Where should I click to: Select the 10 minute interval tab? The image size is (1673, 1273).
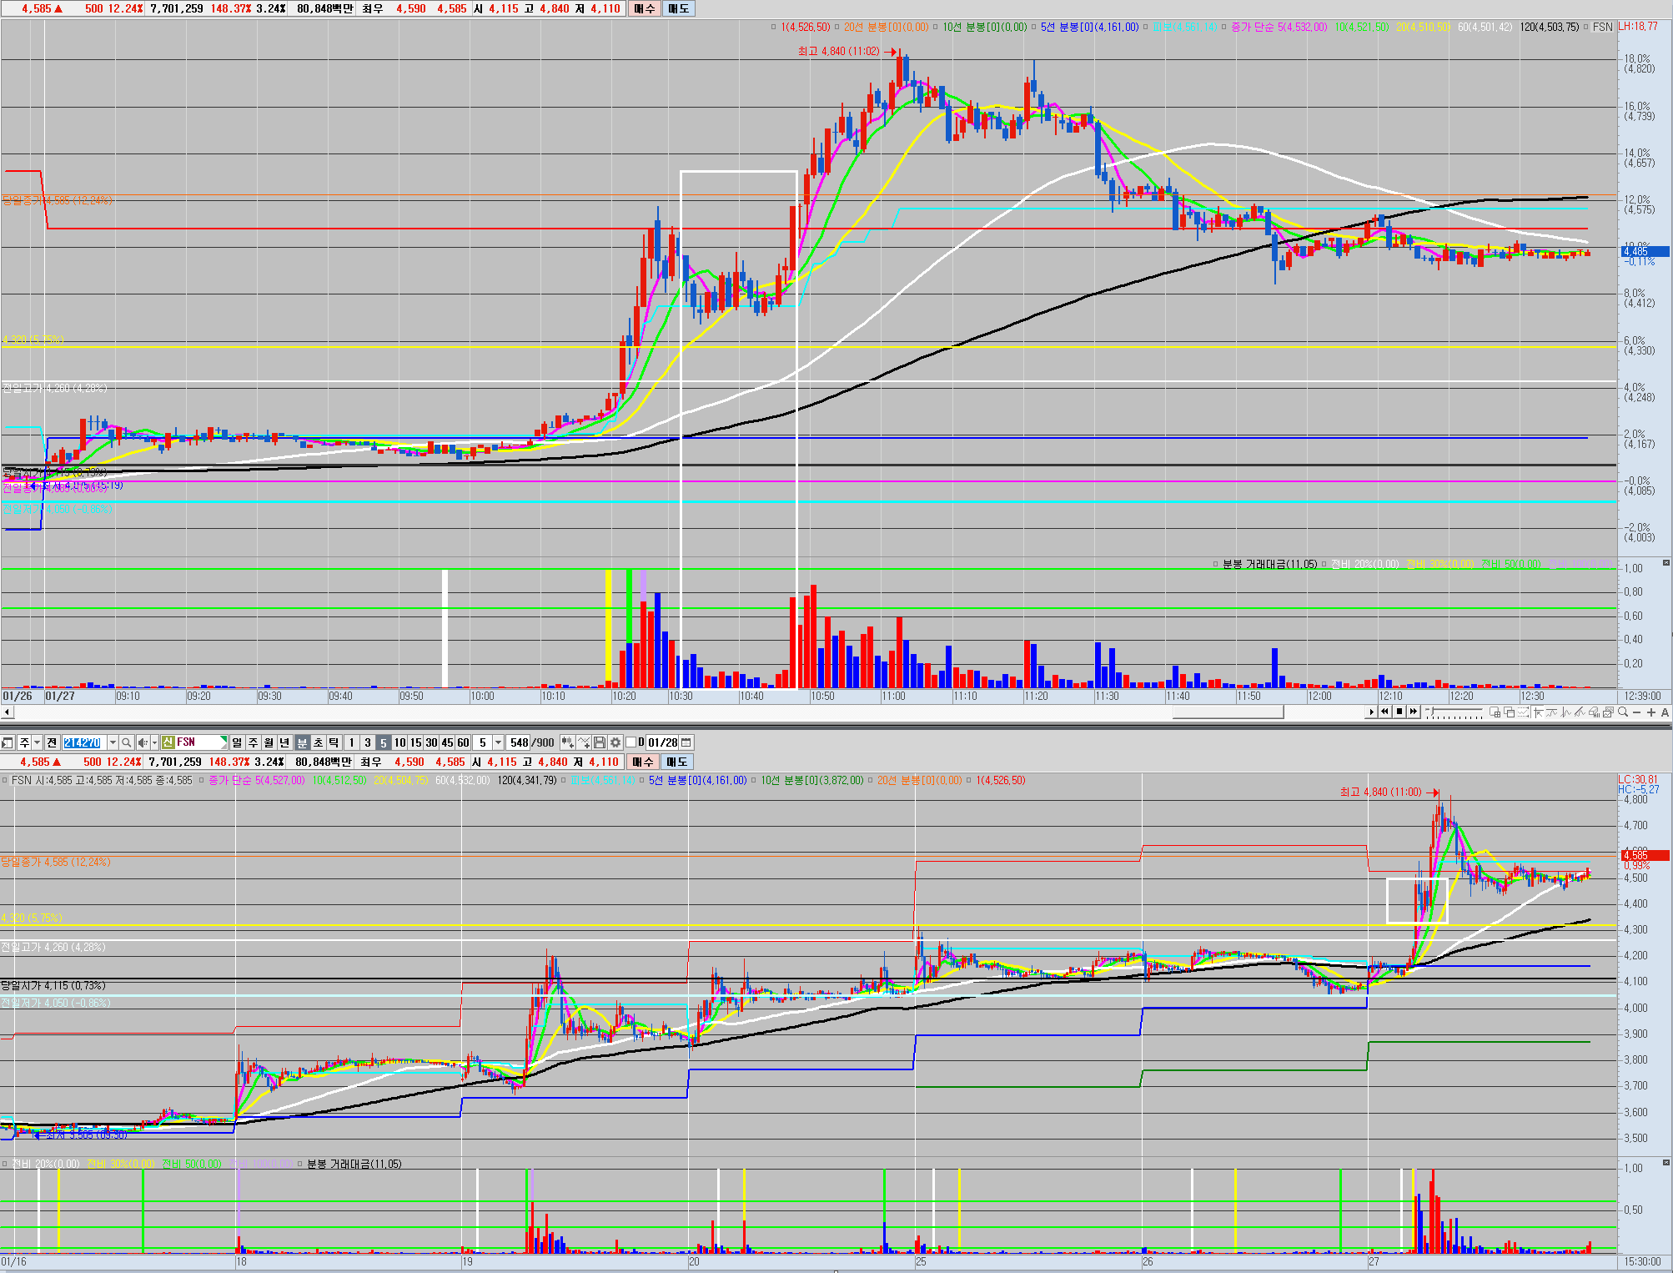click(x=399, y=742)
